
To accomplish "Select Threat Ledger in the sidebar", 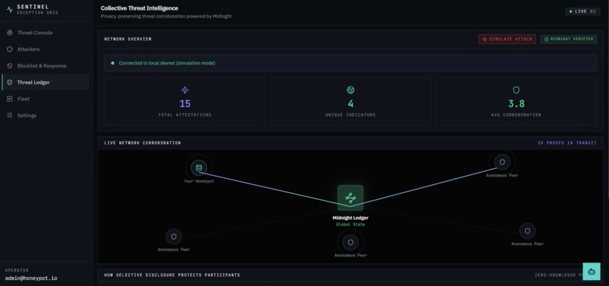I will pyautogui.click(x=45, y=82).
